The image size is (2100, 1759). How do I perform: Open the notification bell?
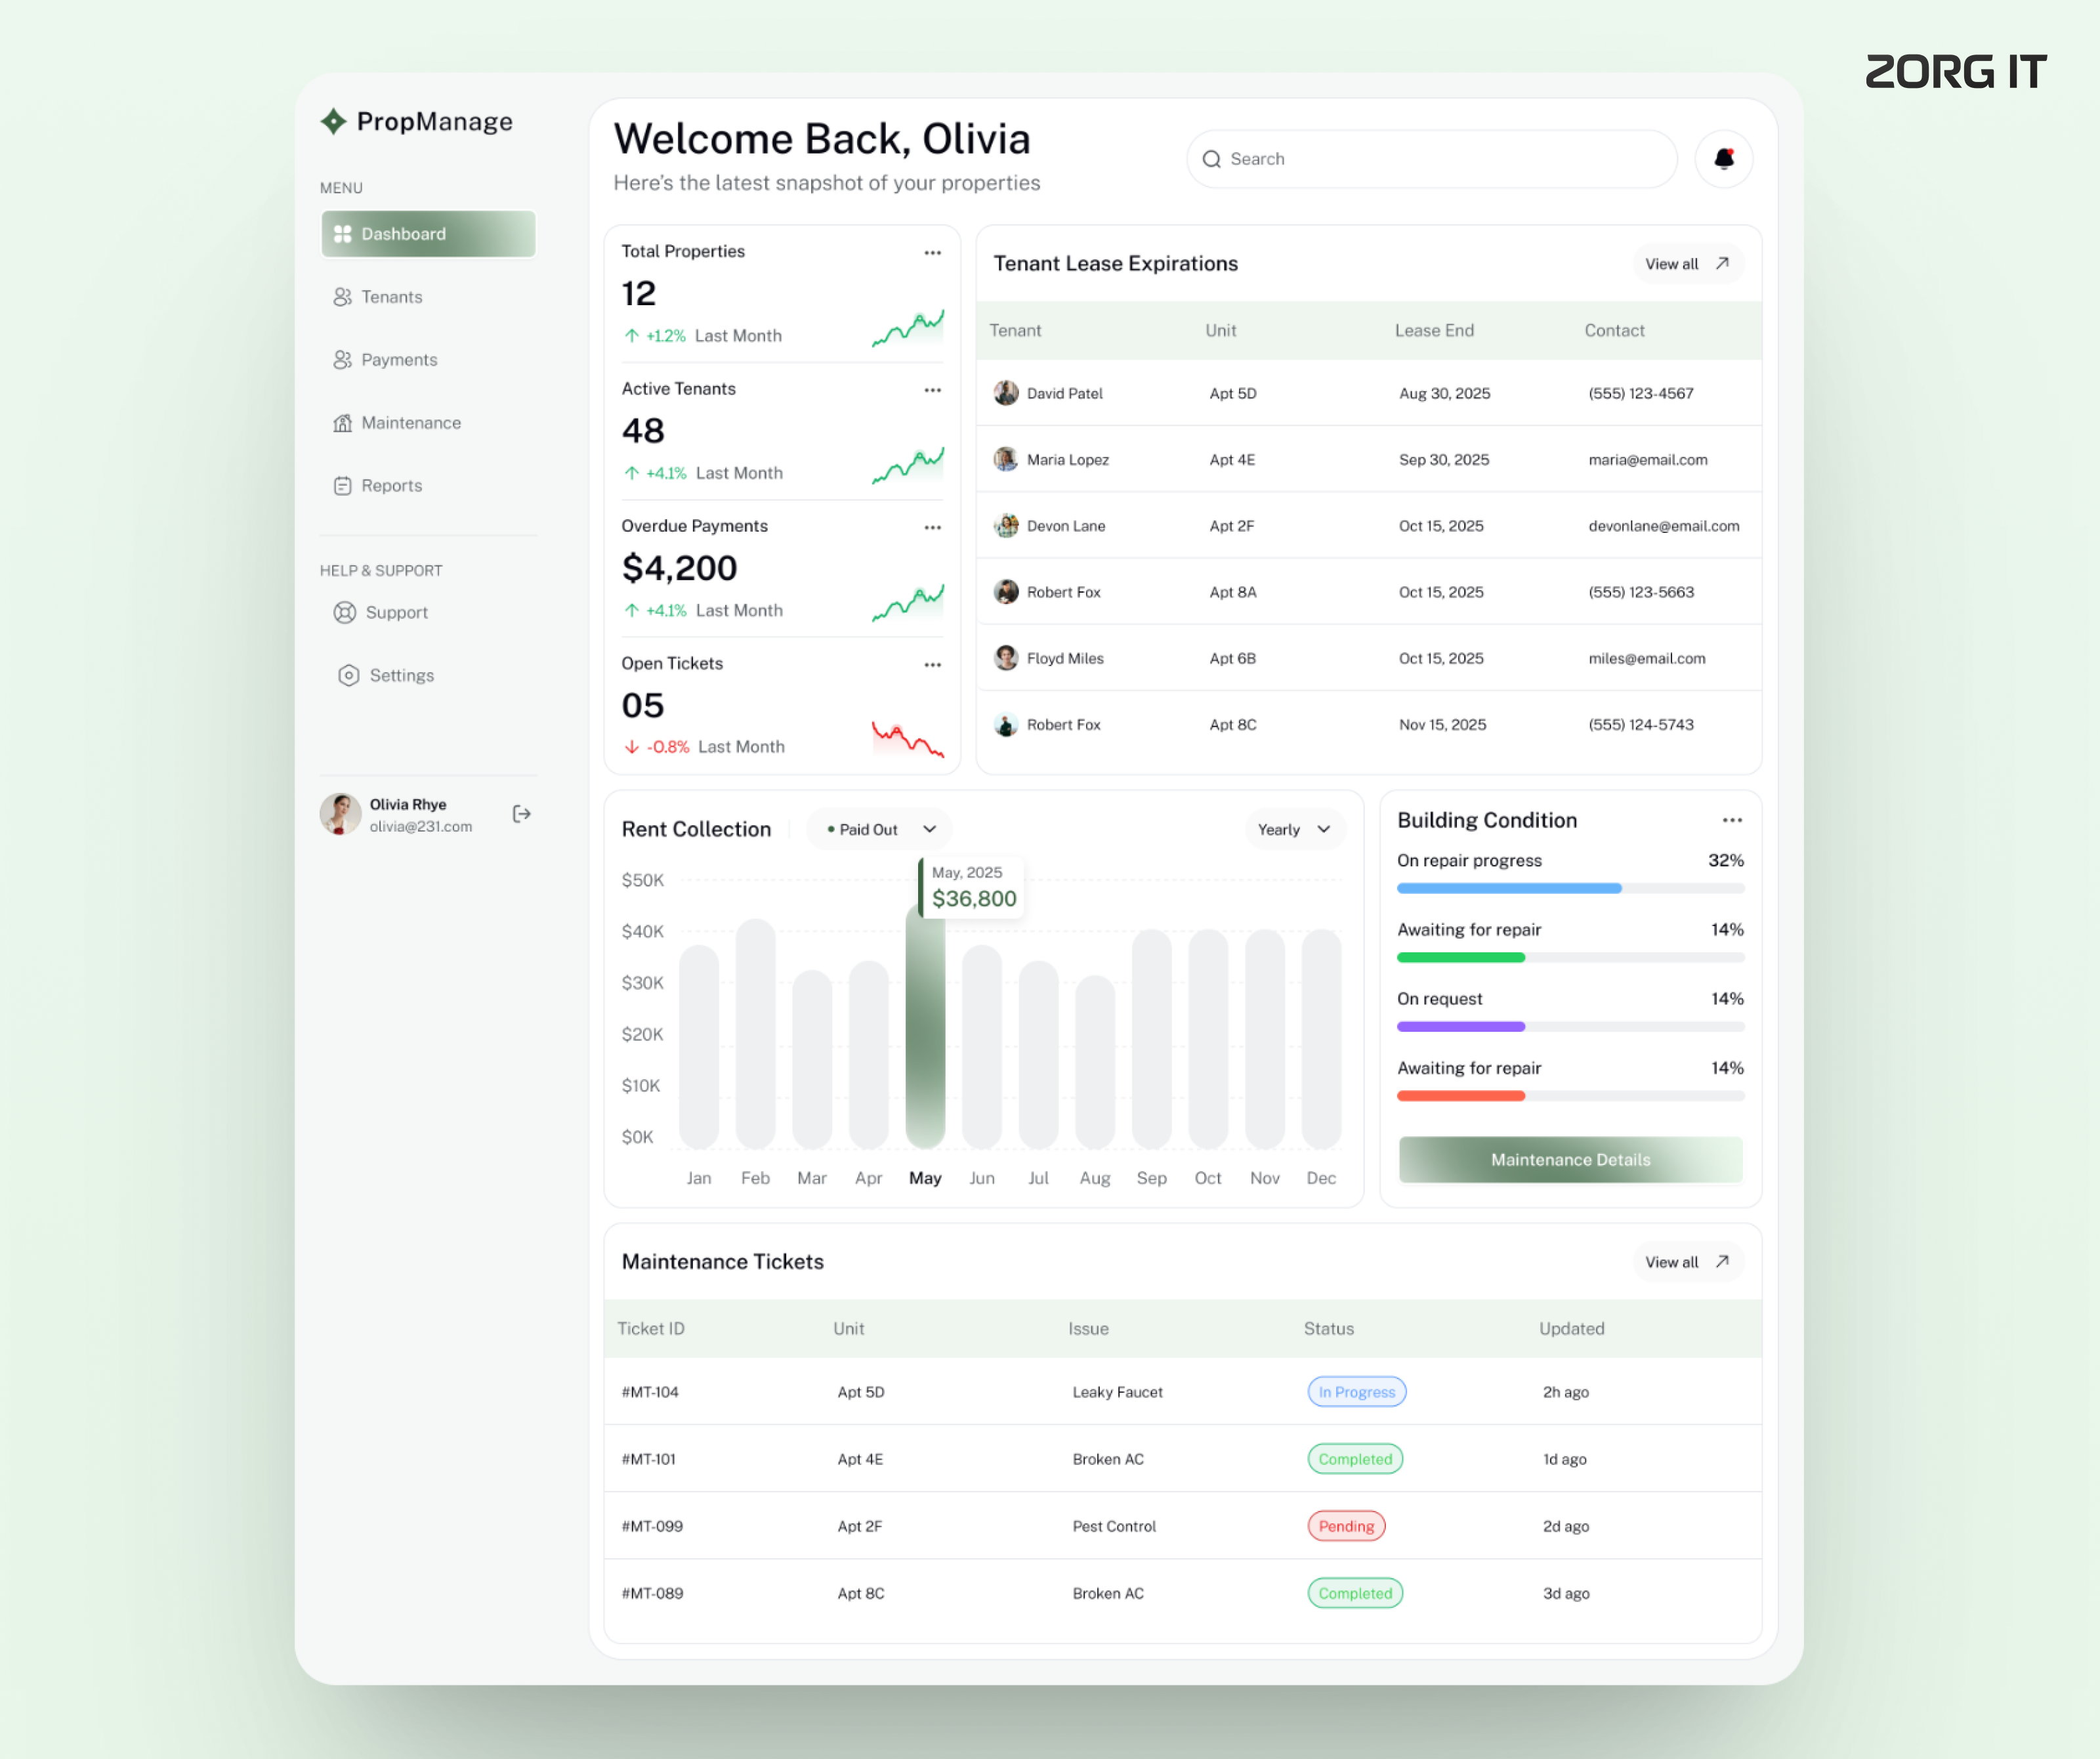(x=1723, y=158)
